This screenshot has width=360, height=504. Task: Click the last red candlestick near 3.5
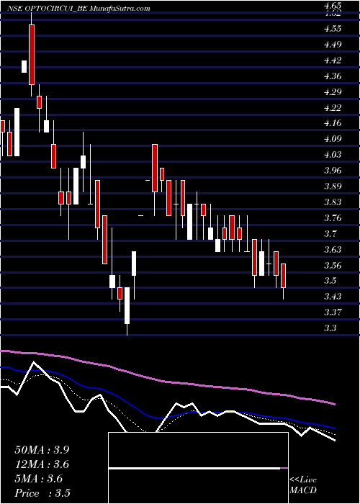(283, 276)
